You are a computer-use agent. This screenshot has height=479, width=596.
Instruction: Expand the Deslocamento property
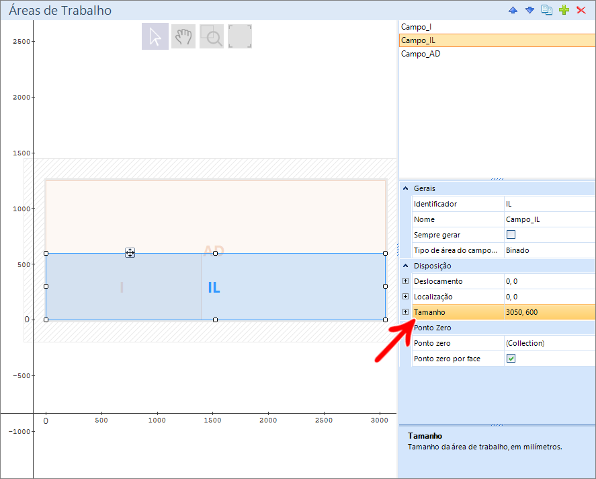pos(406,281)
